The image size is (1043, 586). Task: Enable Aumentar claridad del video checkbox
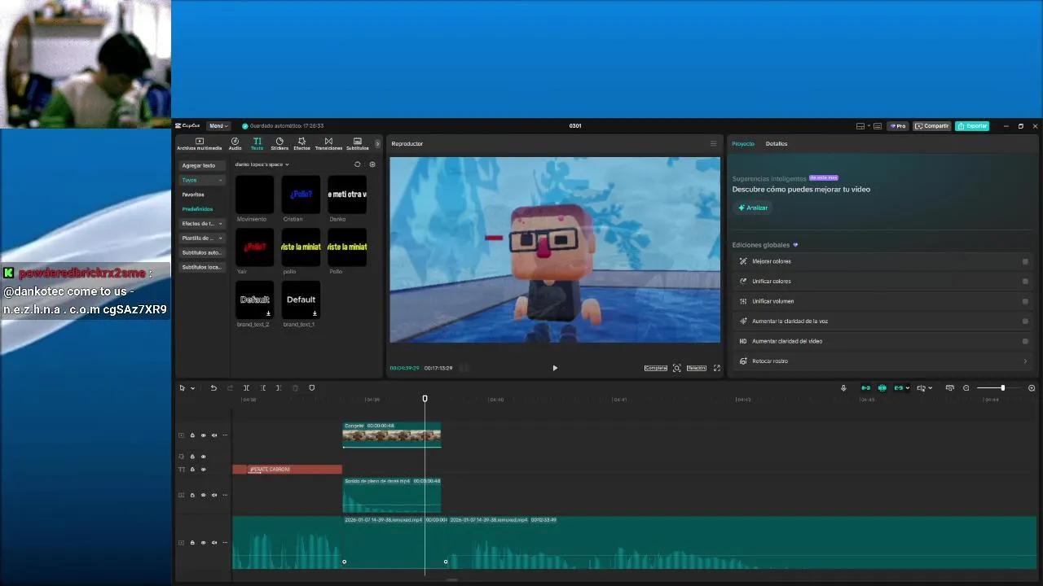(1025, 341)
